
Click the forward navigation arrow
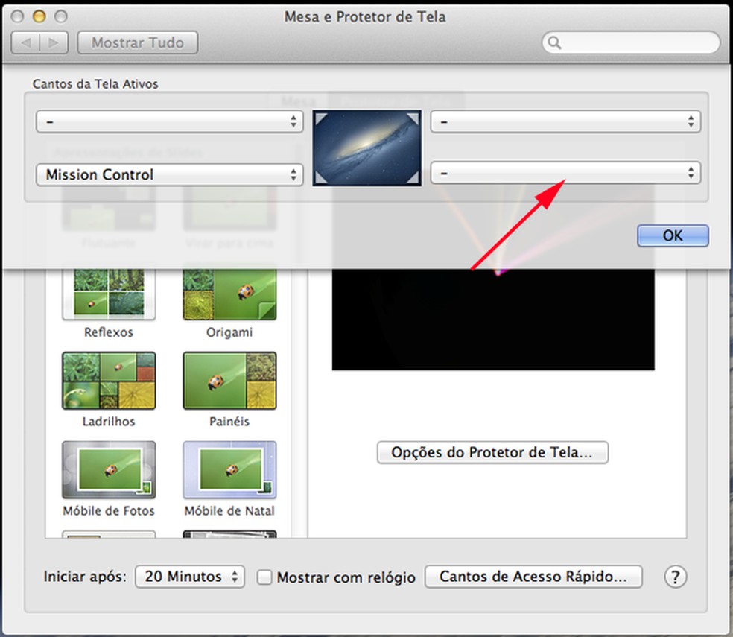click(x=54, y=42)
